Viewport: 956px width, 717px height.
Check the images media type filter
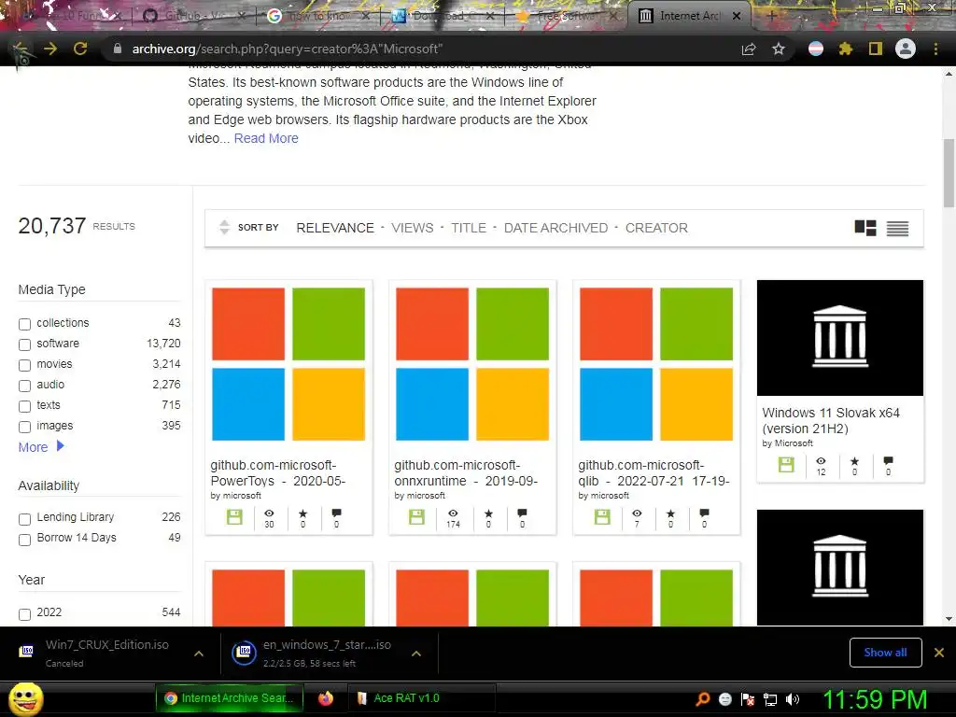point(24,427)
